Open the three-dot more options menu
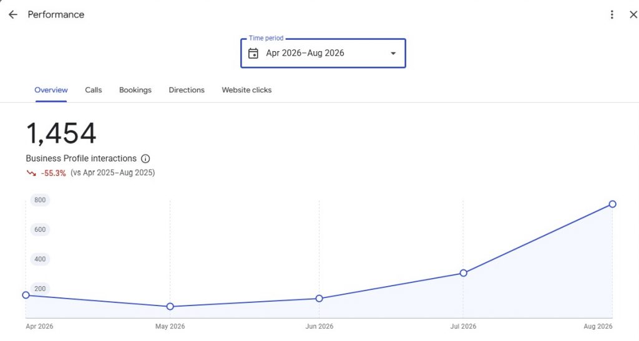This screenshot has width=639, height=341. pos(612,14)
